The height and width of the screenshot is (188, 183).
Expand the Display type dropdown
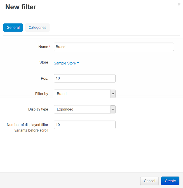[85, 109]
